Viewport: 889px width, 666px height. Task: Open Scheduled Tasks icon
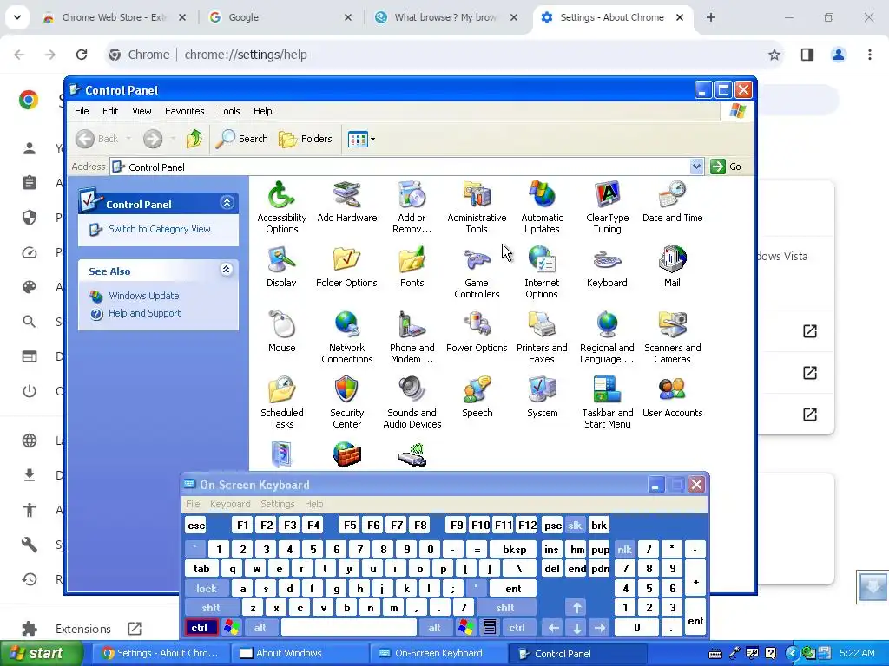click(281, 402)
